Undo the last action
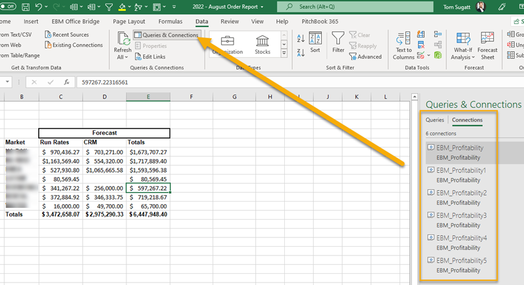Image resolution: width=524 pixels, height=285 pixels. point(38,7)
